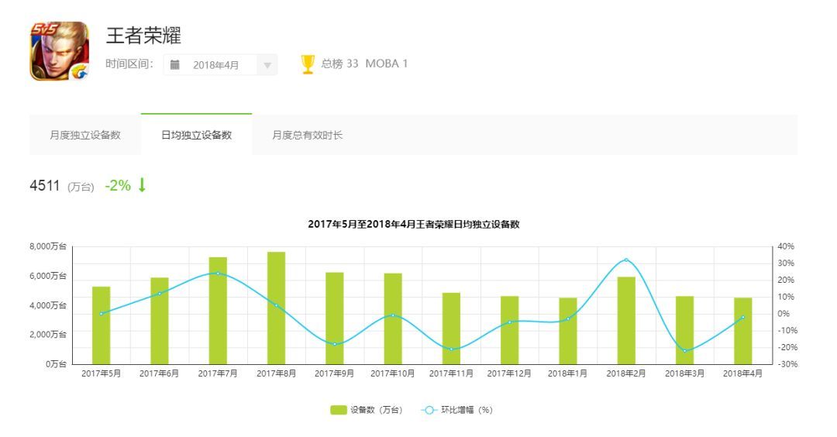Click the 2017年5月 x-axis label
Viewport: 837px width, 437px height.
click(x=101, y=373)
